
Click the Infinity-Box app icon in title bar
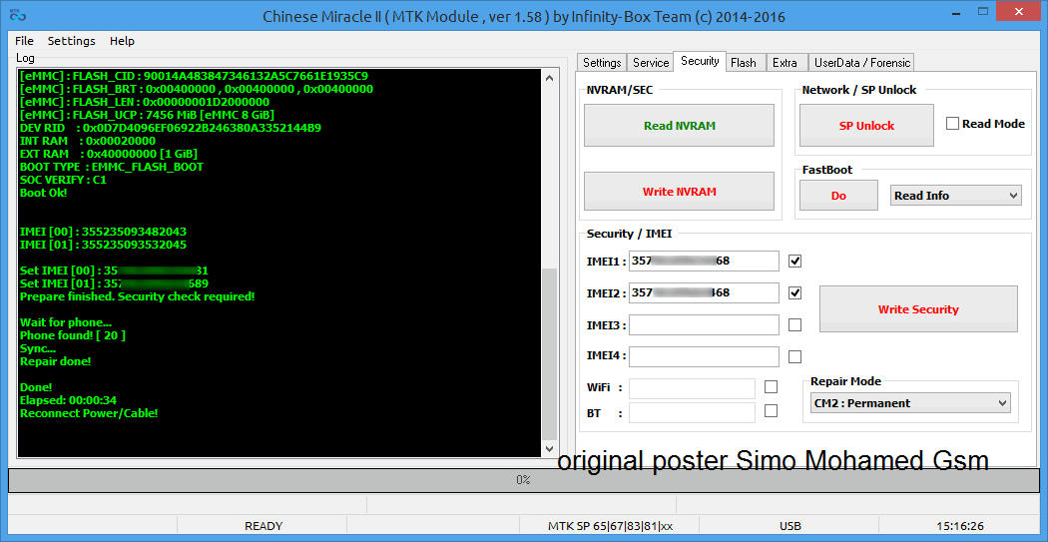(x=17, y=15)
